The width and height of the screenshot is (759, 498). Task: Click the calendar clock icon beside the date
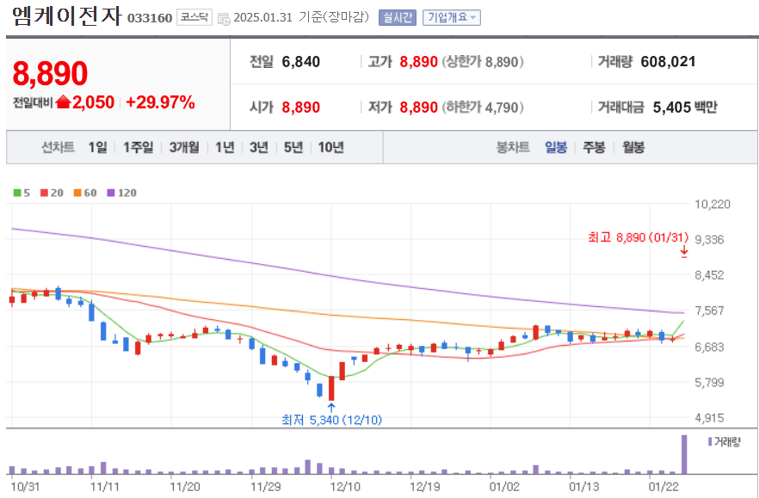point(224,18)
